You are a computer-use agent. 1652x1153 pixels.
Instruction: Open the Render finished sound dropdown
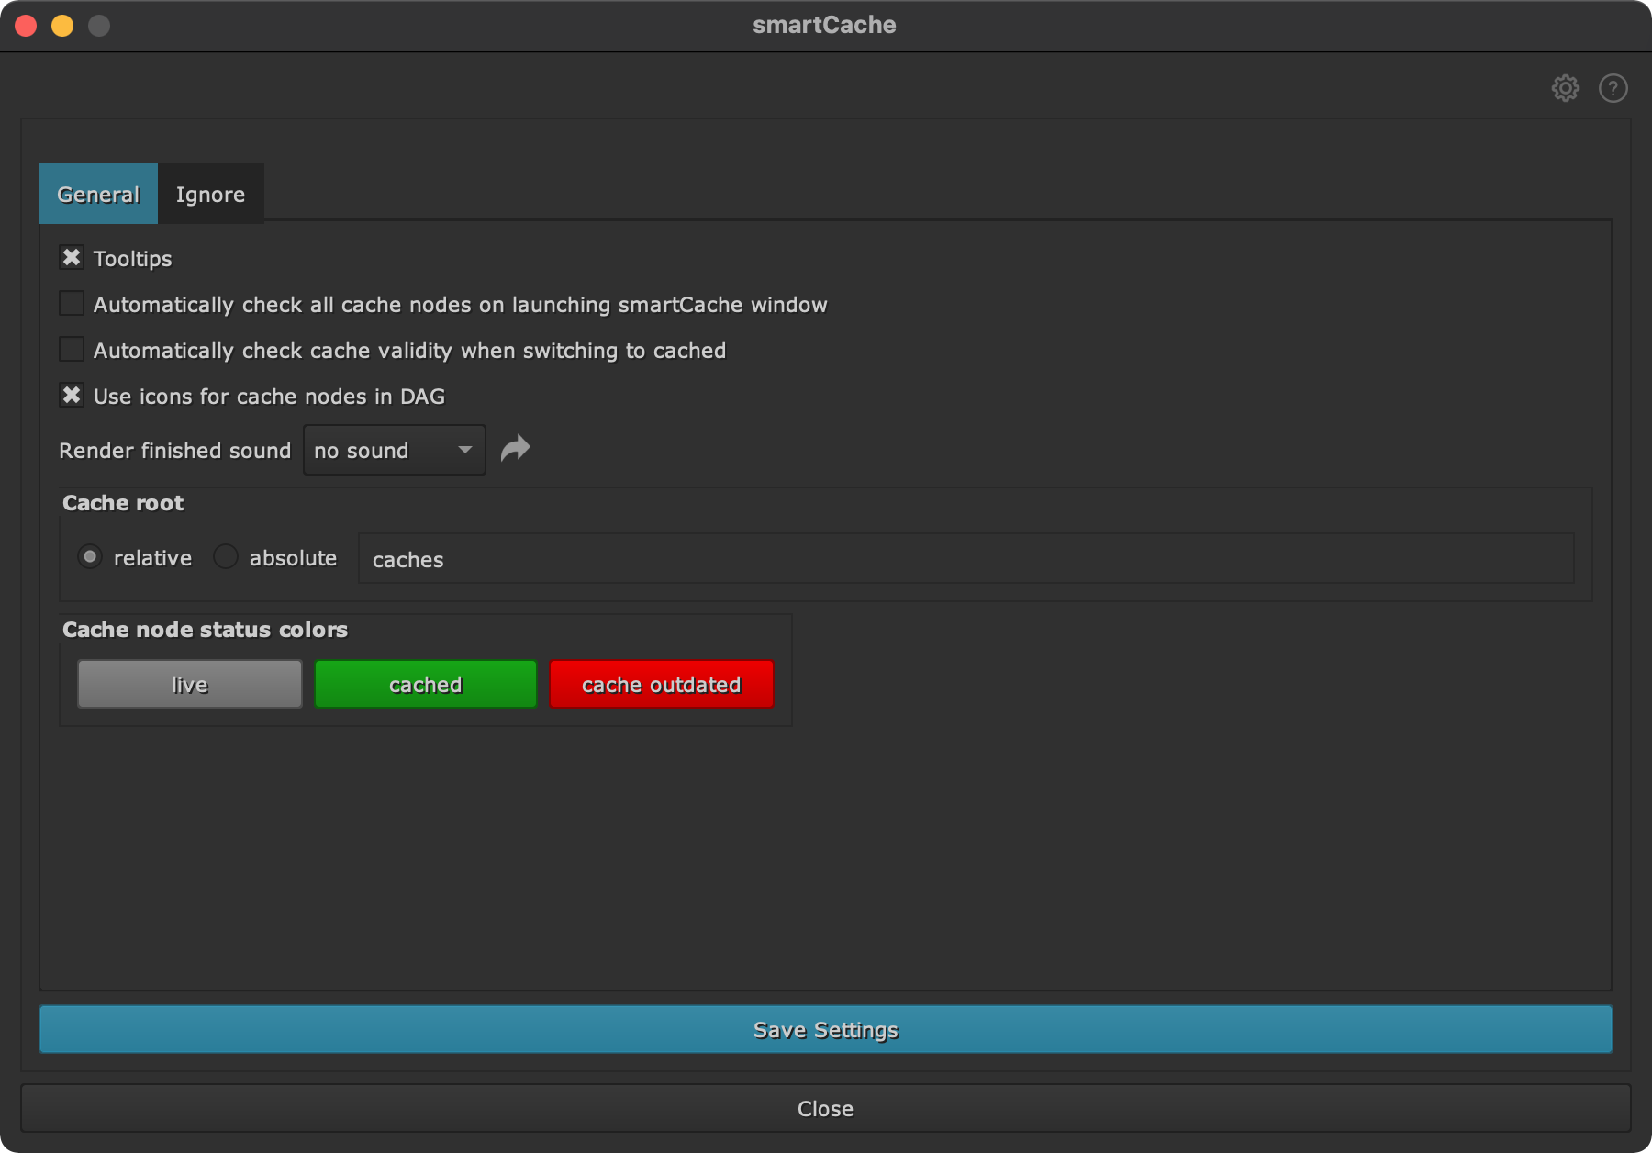pyautogui.click(x=394, y=450)
